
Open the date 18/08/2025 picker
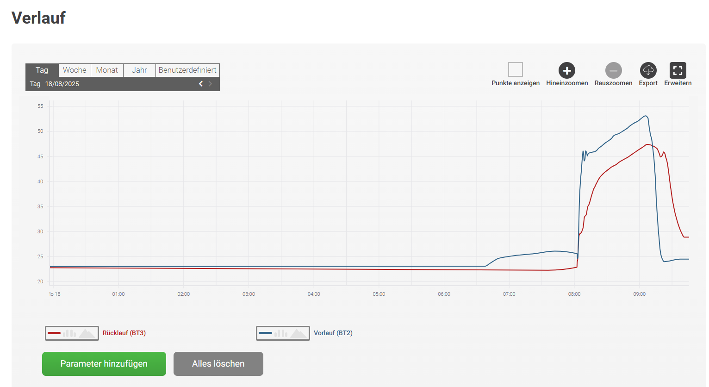point(62,84)
